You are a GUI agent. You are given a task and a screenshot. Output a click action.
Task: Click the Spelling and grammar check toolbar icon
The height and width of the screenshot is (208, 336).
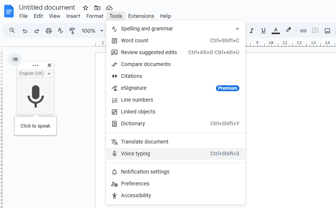pyautogui.click(x=61, y=31)
